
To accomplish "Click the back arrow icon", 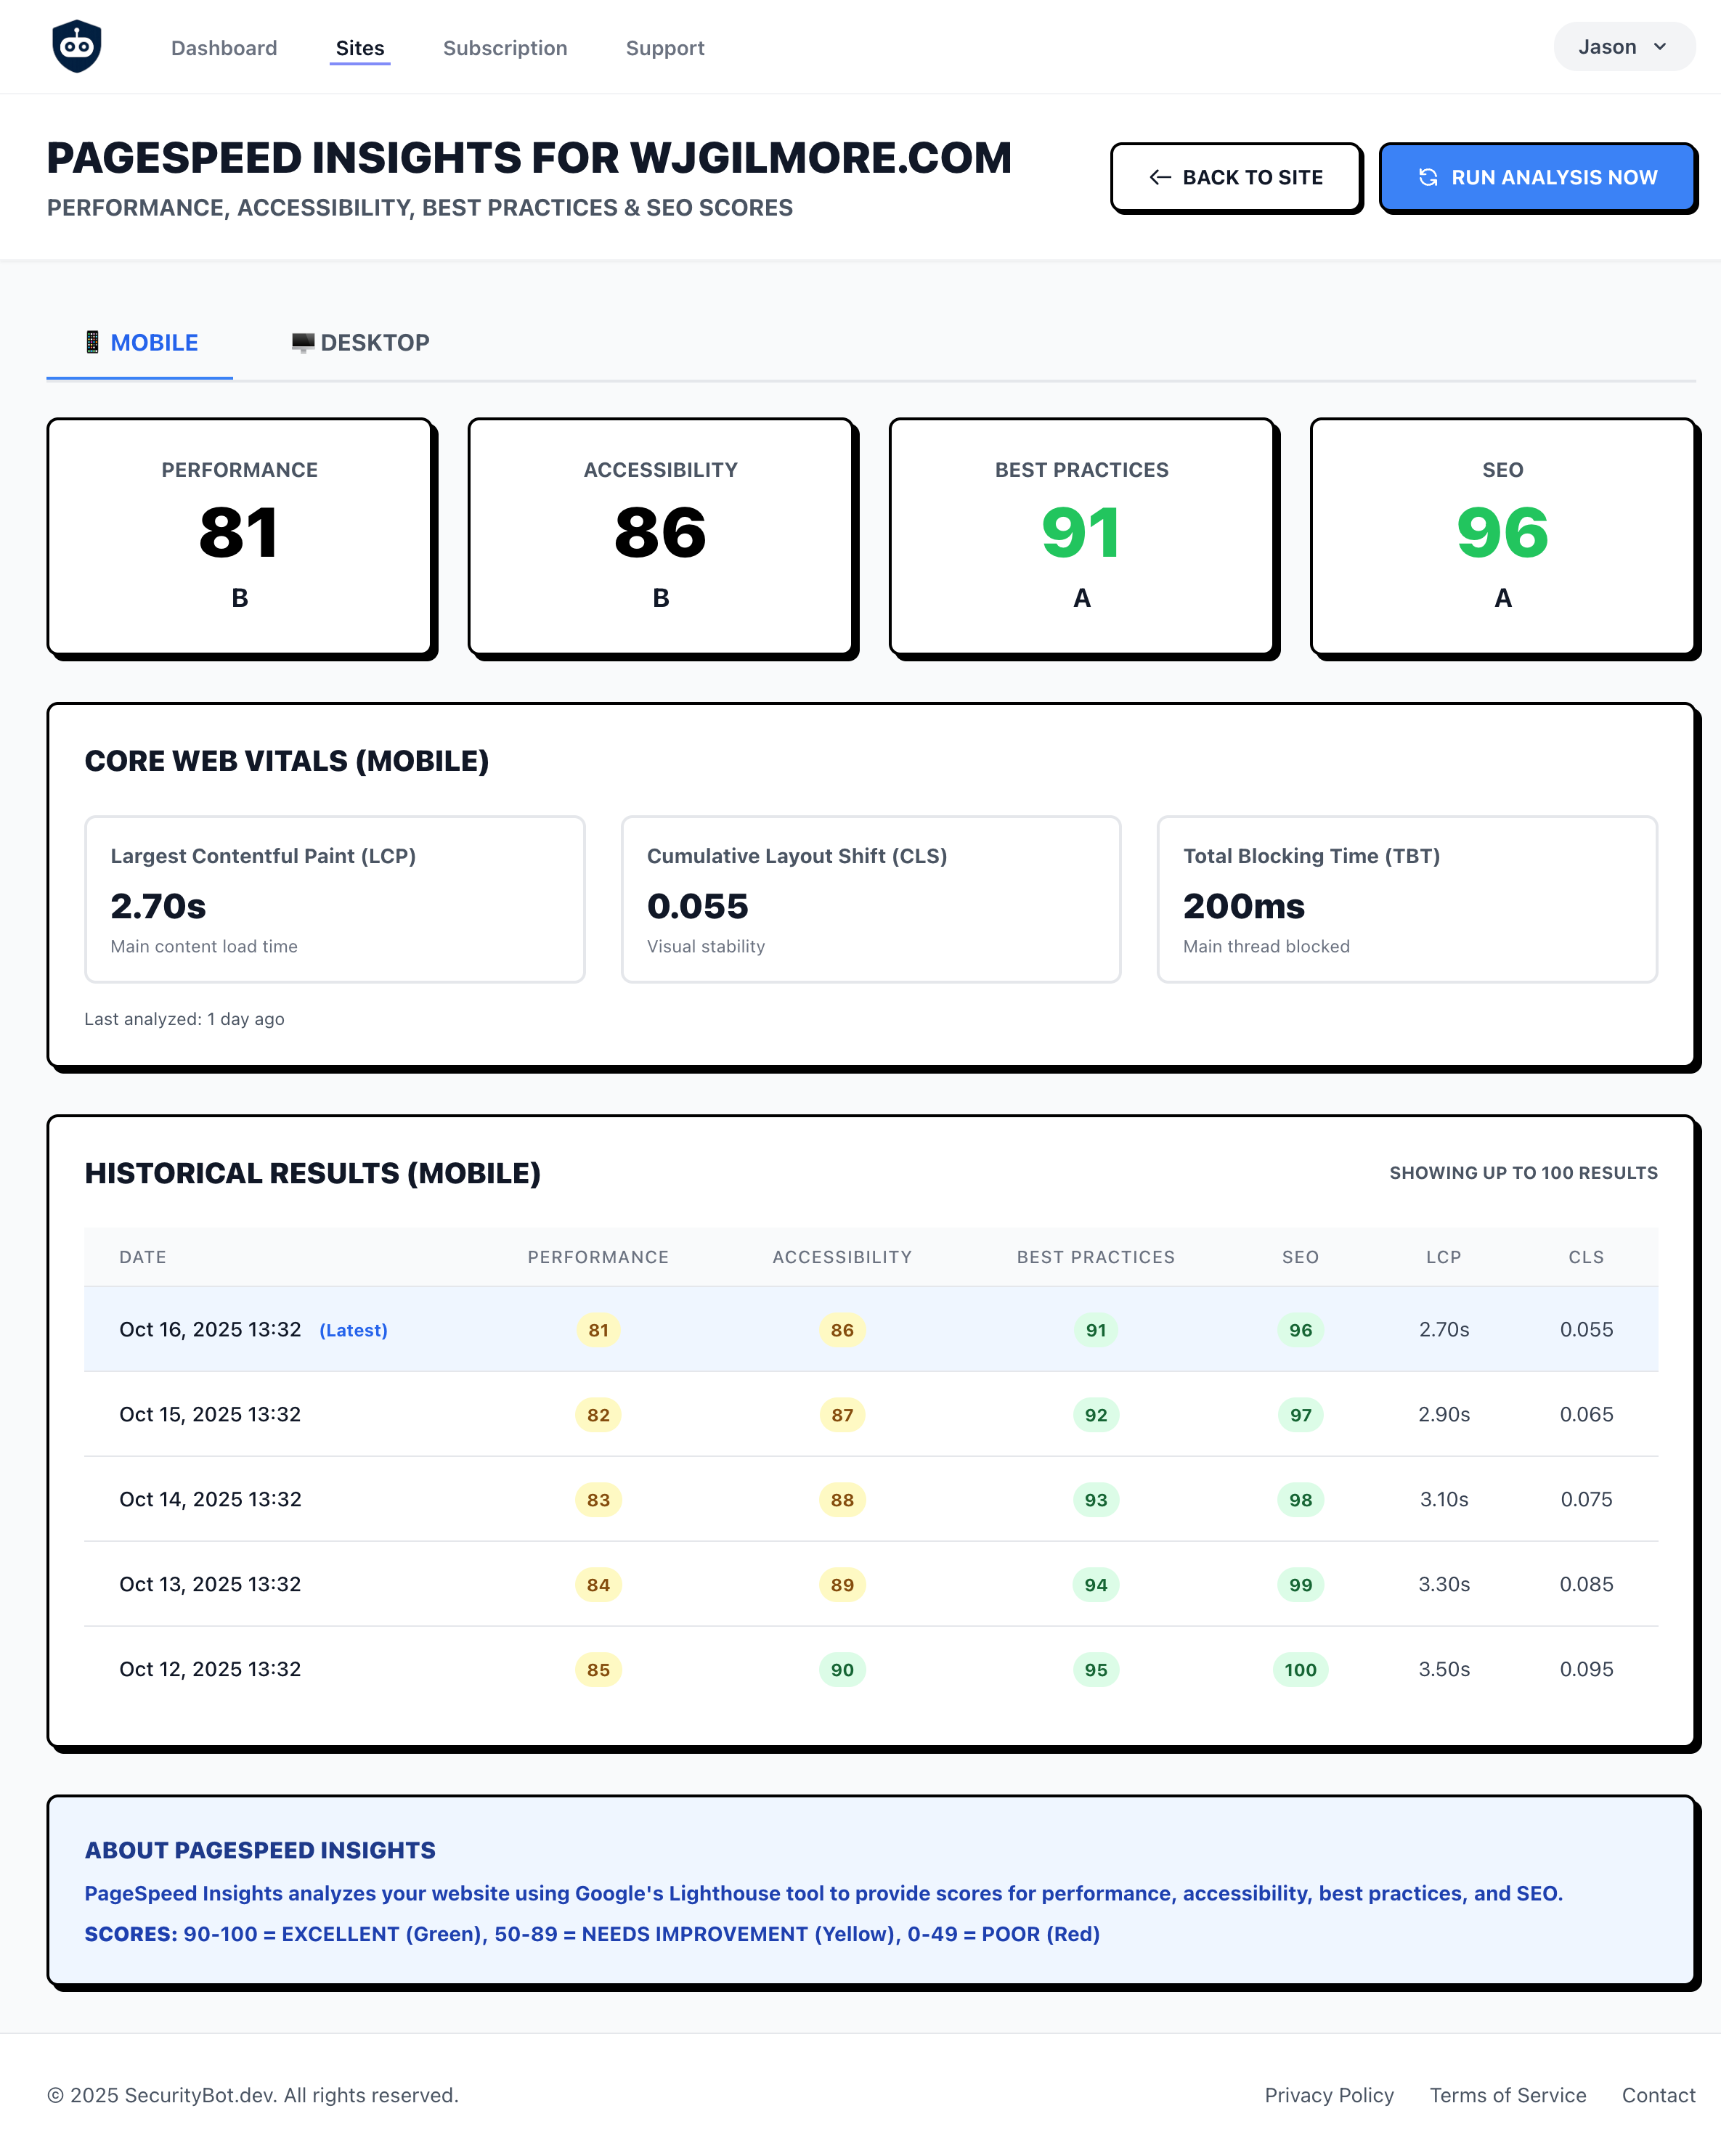I will [1160, 177].
